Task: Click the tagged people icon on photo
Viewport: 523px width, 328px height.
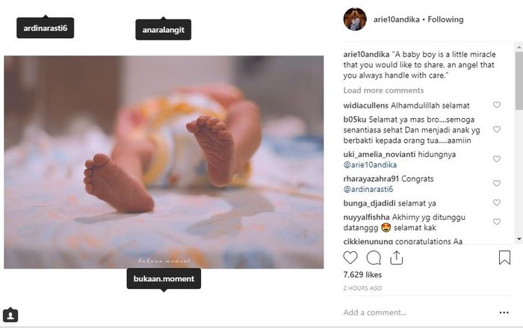Action: (10, 315)
